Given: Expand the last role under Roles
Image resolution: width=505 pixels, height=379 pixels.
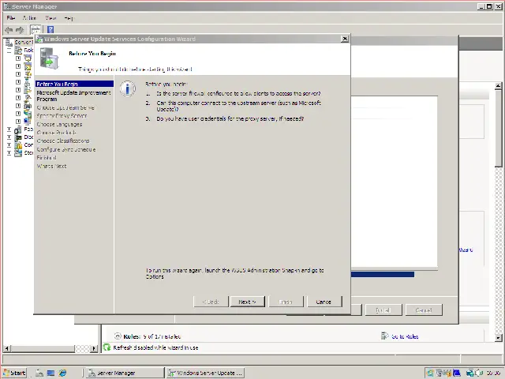Looking at the screenshot, I should coord(18,122).
